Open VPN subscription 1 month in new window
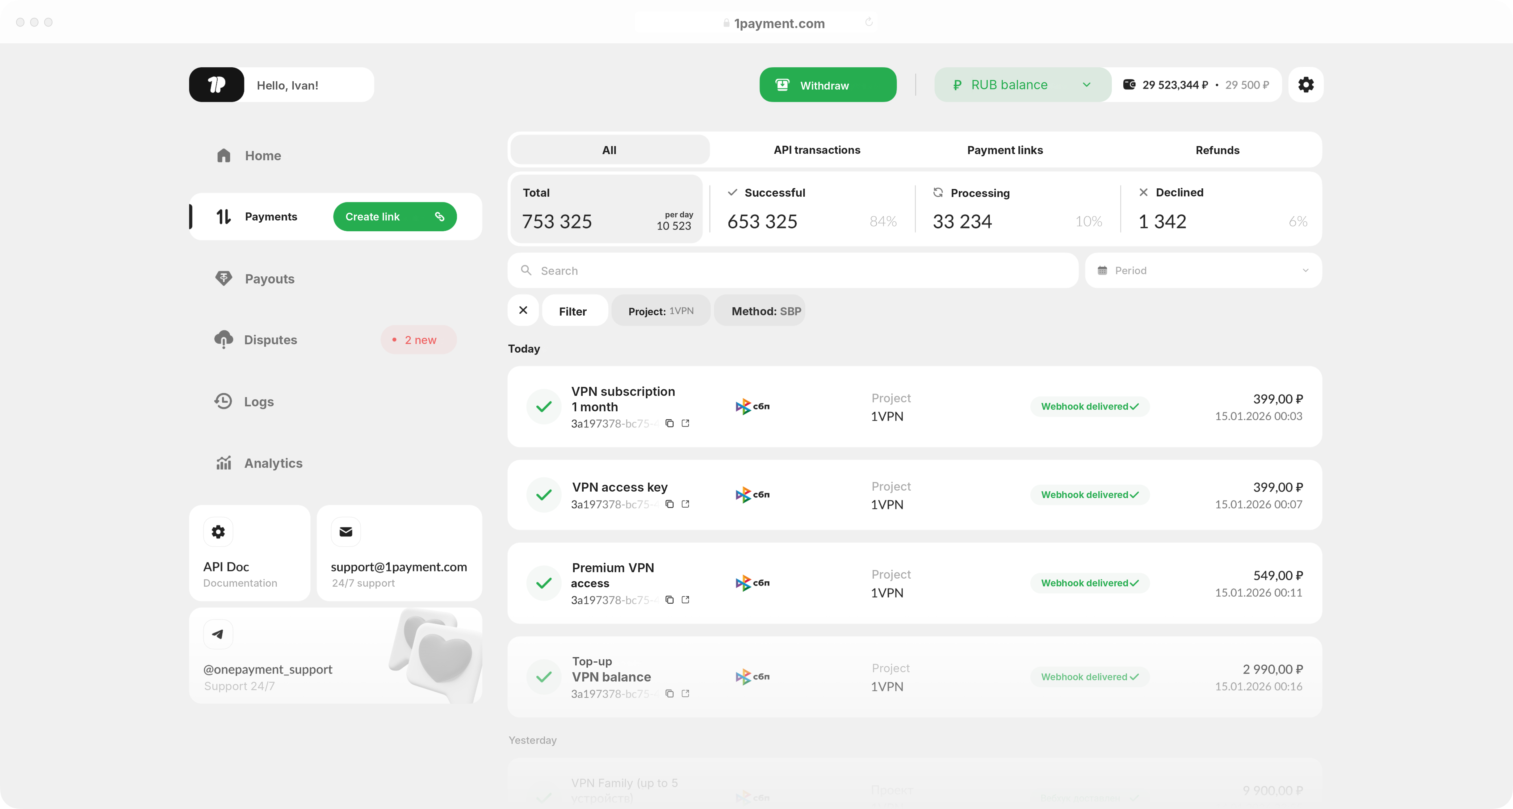The image size is (1513, 809). tap(685, 423)
